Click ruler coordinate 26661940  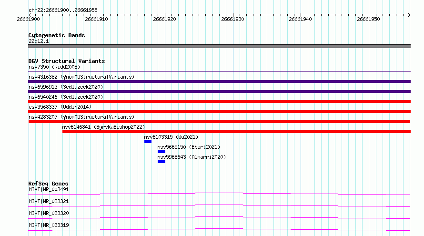[301, 19]
